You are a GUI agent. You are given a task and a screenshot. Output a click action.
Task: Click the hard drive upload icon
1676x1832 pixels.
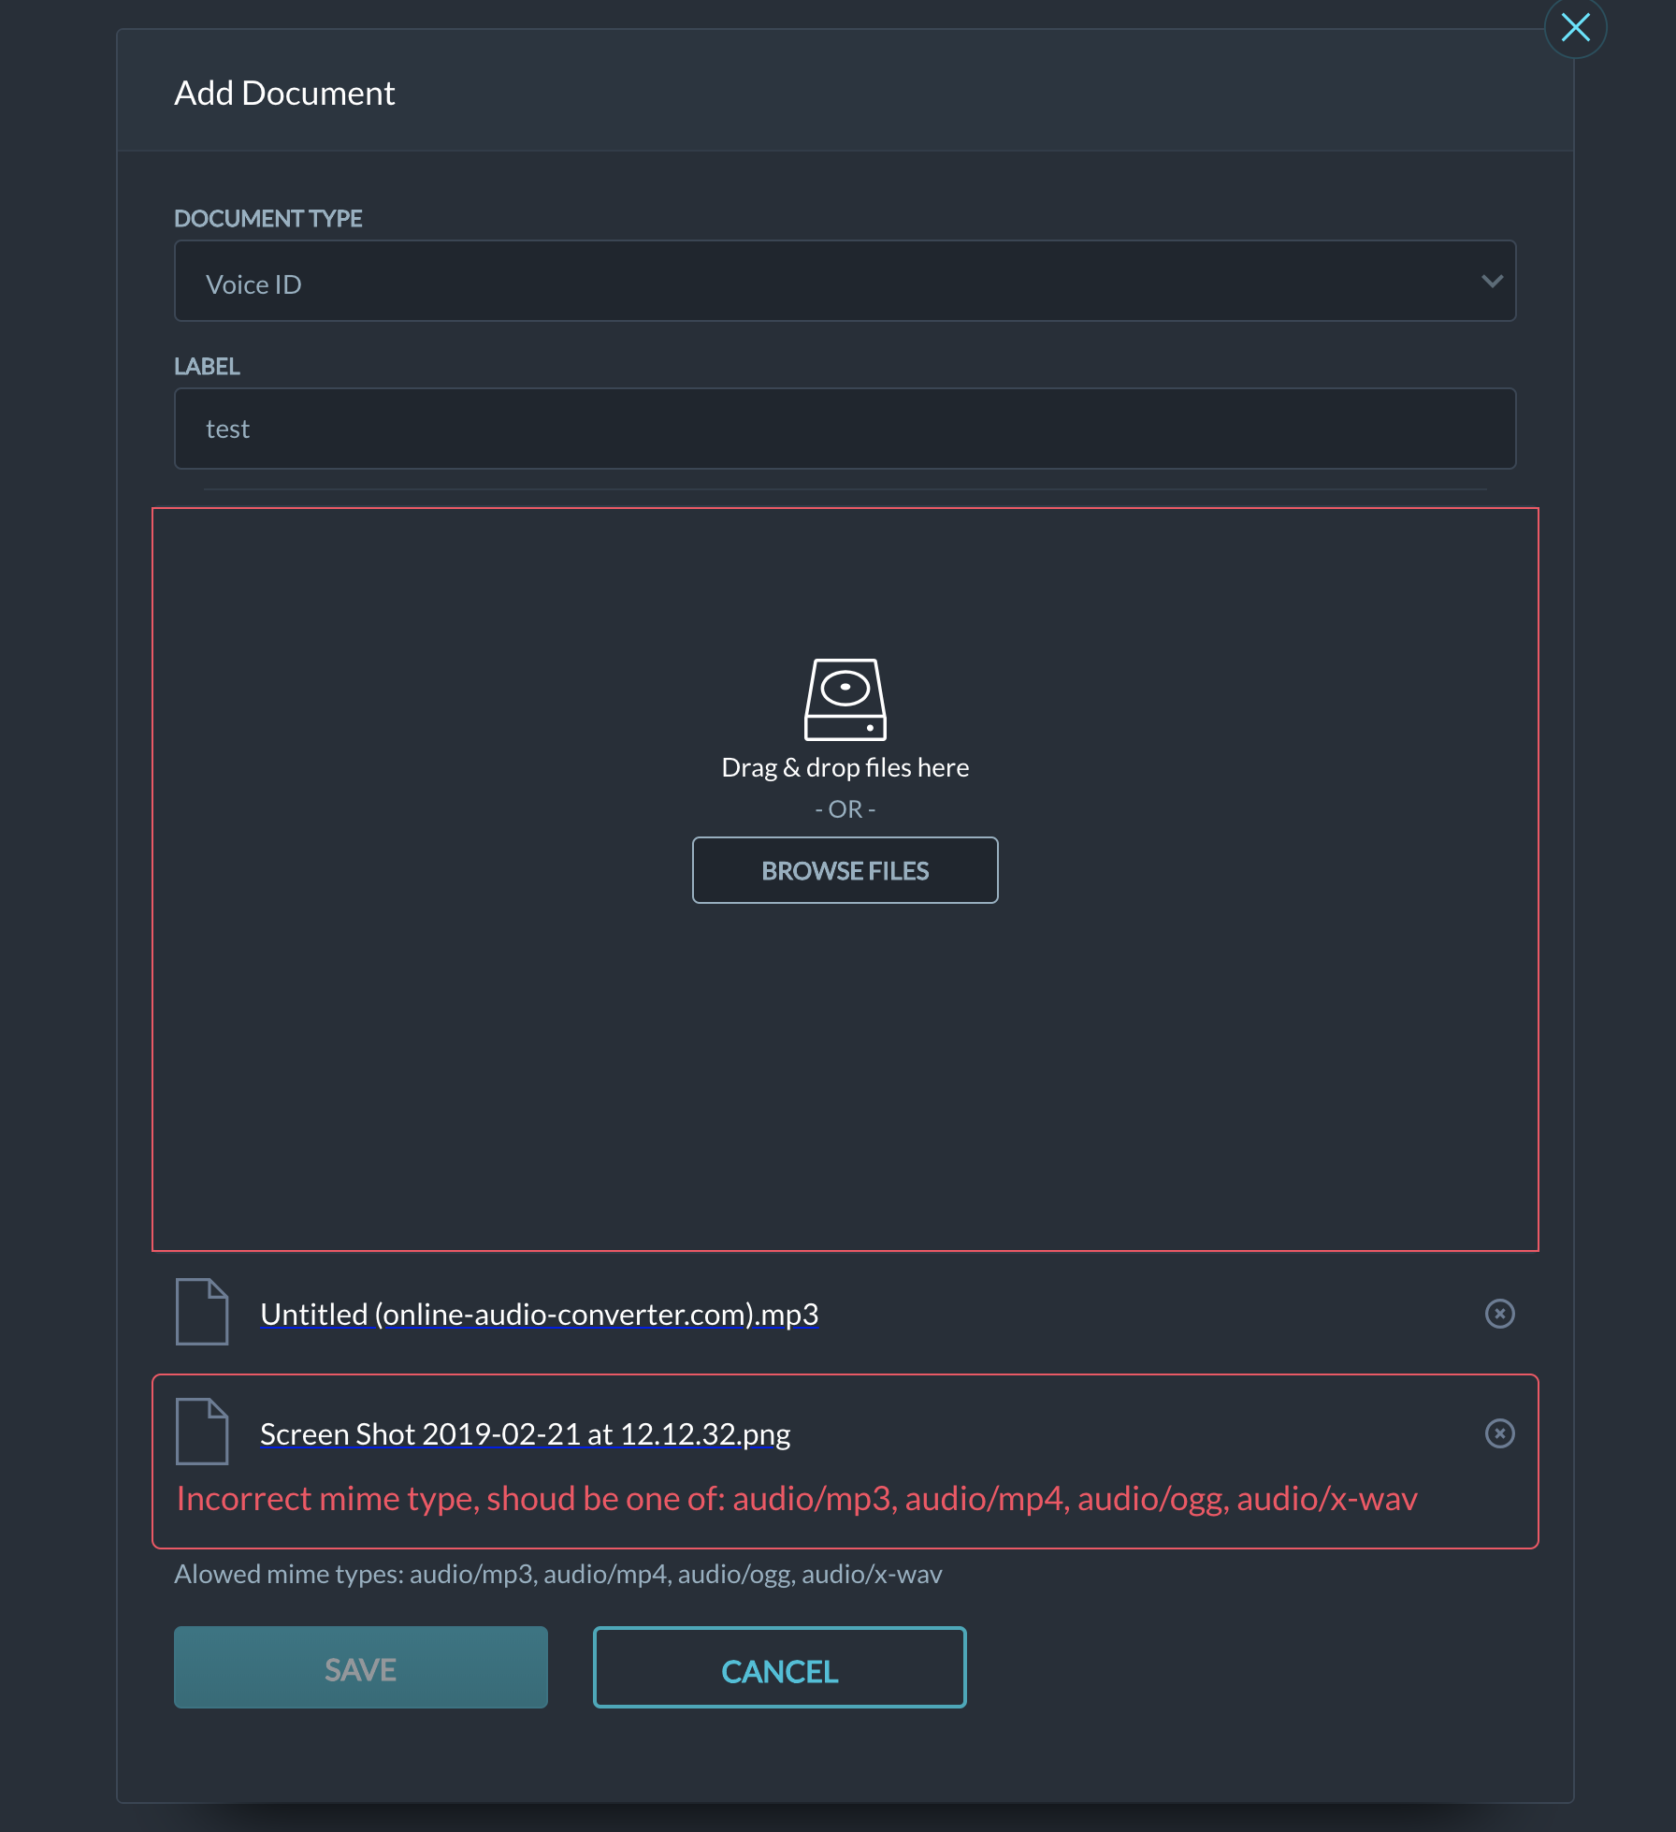click(845, 700)
